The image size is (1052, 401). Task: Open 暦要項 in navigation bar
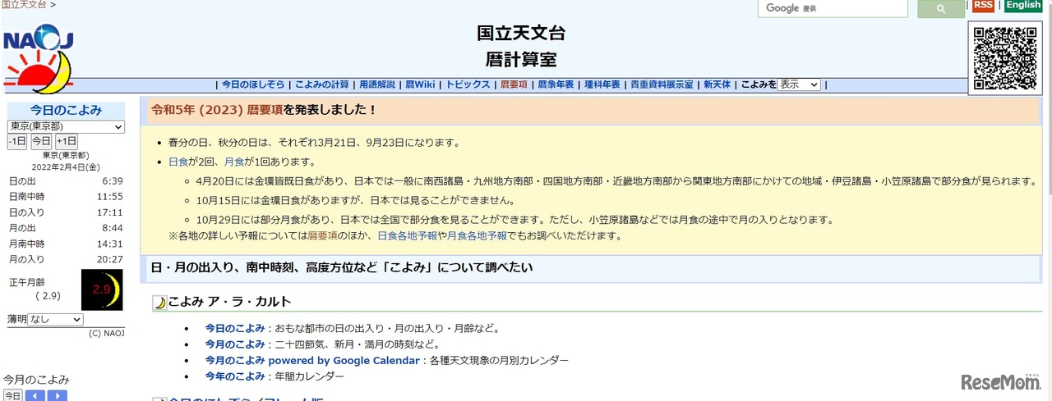[x=514, y=84]
